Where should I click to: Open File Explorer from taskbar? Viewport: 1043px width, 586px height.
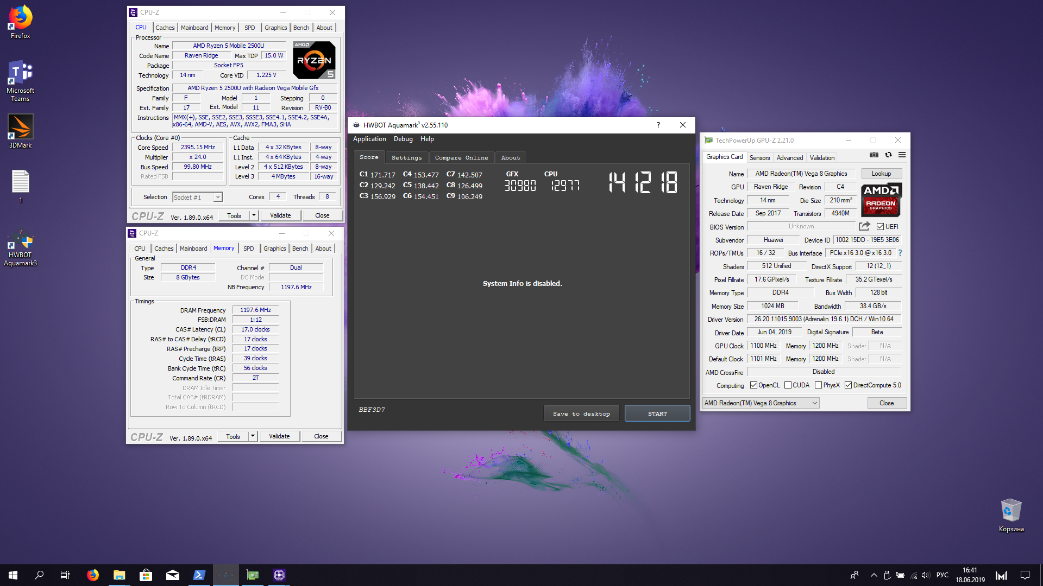pyautogui.click(x=119, y=575)
